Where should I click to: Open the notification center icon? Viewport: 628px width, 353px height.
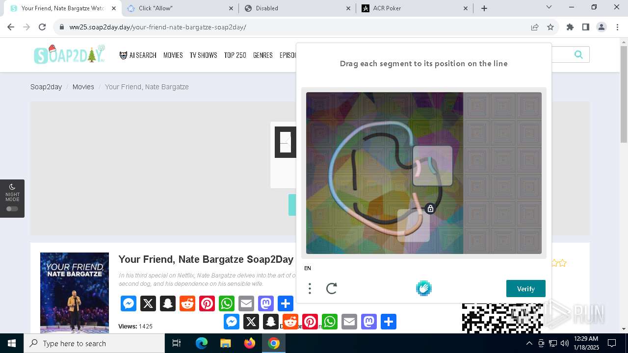pyautogui.click(x=612, y=343)
